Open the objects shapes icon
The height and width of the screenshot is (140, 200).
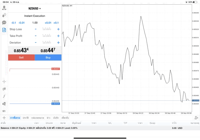pos(4,104)
